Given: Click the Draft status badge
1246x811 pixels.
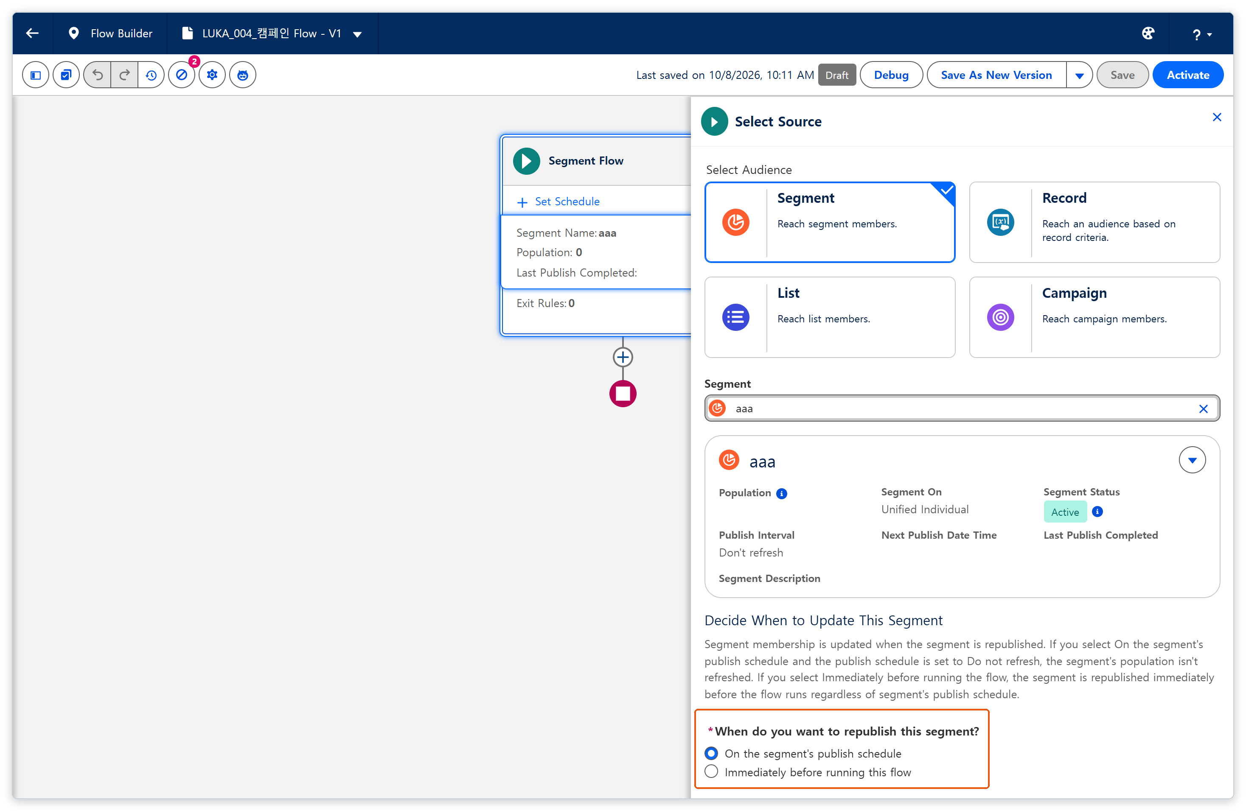Looking at the screenshot, I should click(x=836, y=75).
